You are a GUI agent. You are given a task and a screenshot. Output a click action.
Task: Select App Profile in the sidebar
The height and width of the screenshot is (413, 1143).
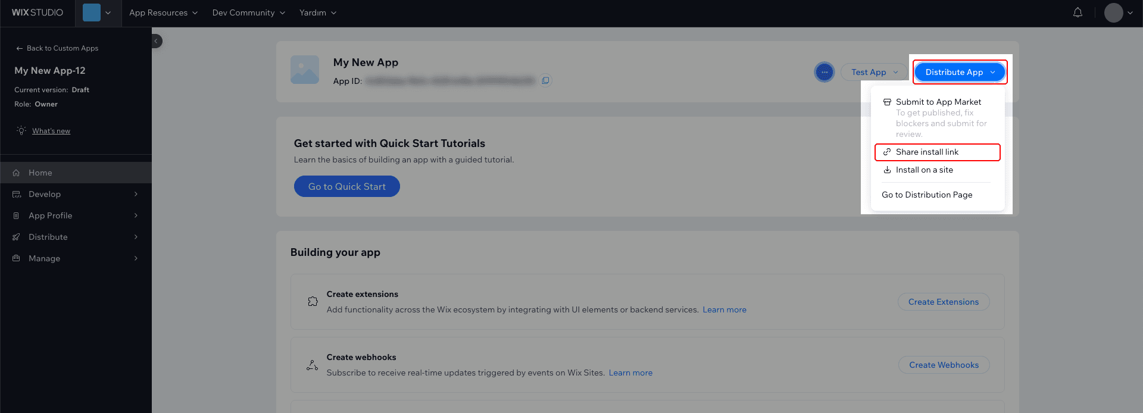click(76, 215)
